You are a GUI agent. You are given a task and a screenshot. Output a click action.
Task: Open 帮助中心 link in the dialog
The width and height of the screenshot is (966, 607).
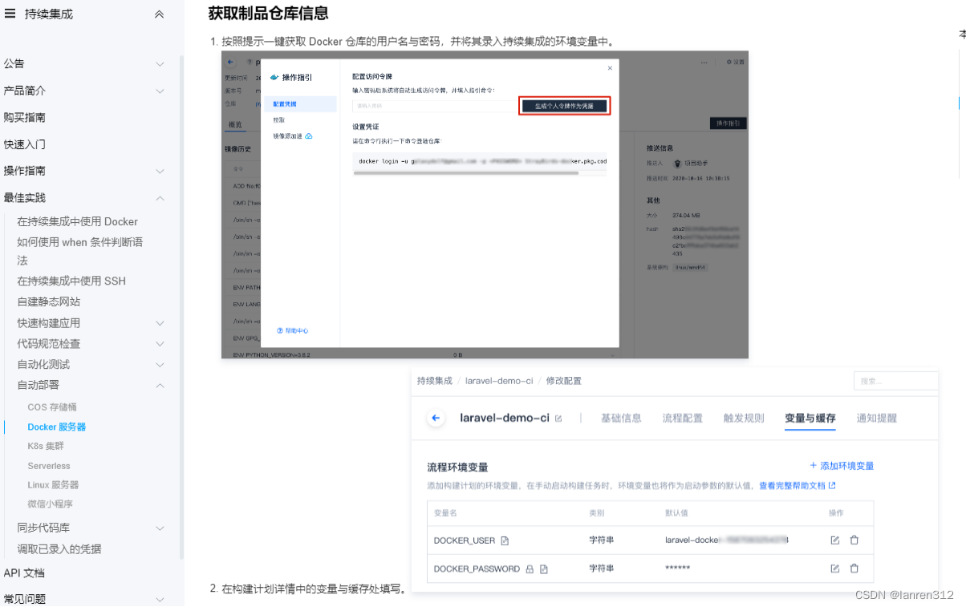click(298, 330)
